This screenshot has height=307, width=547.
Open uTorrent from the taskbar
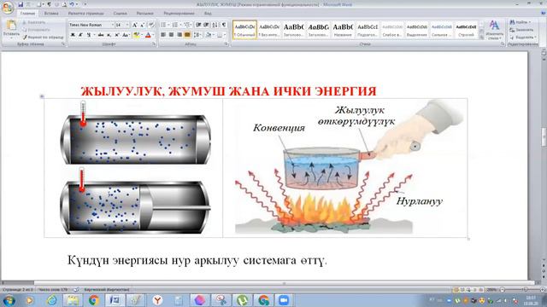pos(242,299)
